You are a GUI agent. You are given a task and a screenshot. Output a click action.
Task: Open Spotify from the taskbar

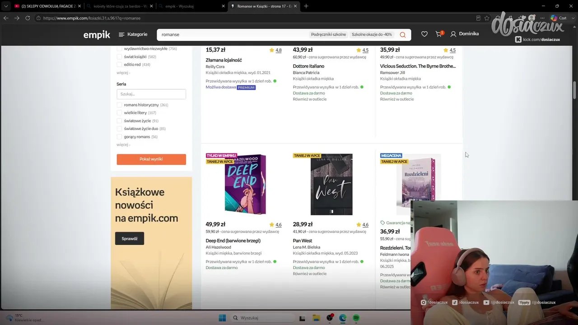[x=356, y=318]
